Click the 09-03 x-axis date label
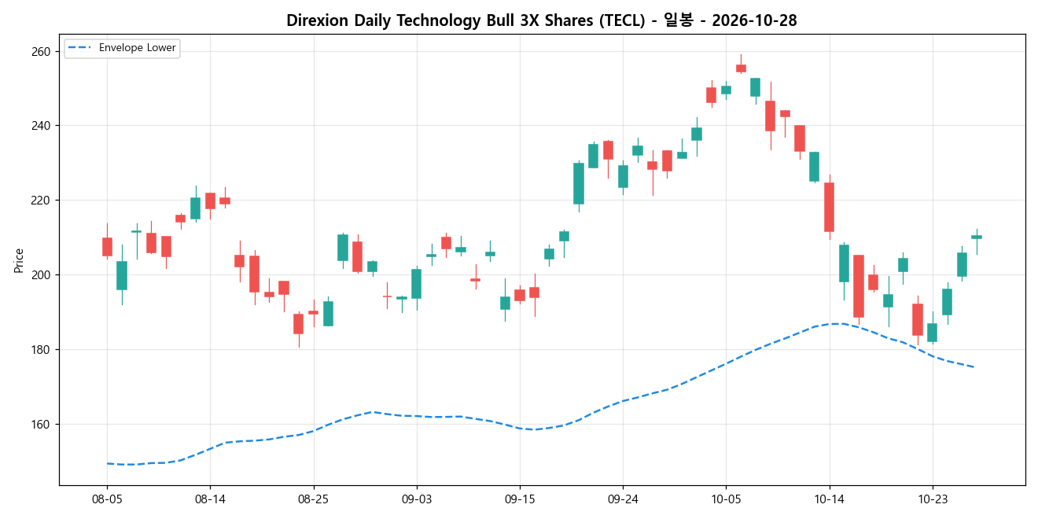1038x519 pixels. pos(417,499)
